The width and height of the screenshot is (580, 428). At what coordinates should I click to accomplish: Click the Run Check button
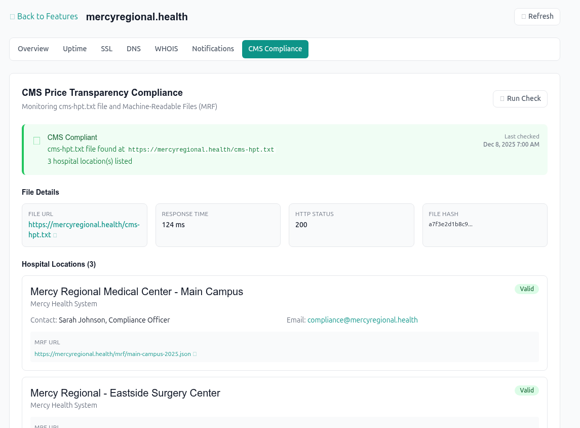520,98
